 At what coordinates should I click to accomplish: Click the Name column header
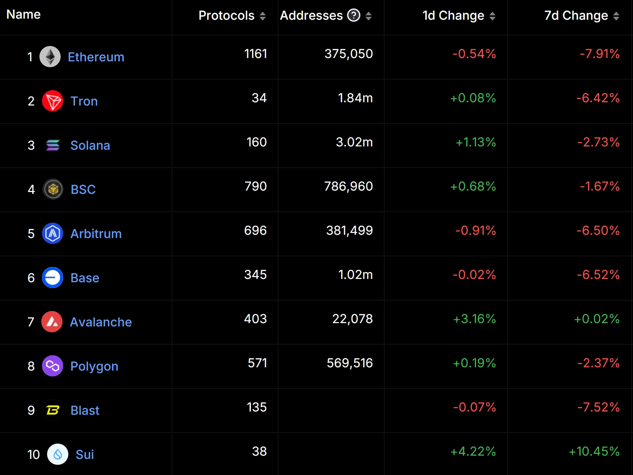pyautogui.click(x=23, y=14)
